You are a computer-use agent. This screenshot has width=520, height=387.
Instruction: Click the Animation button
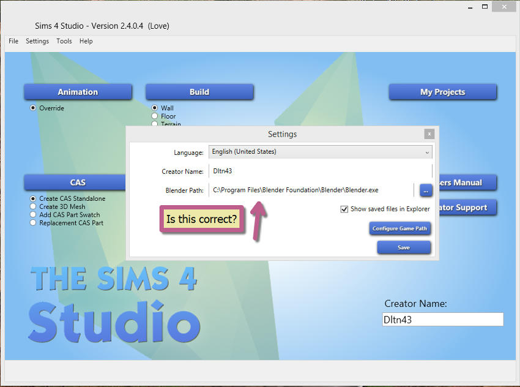78,92
